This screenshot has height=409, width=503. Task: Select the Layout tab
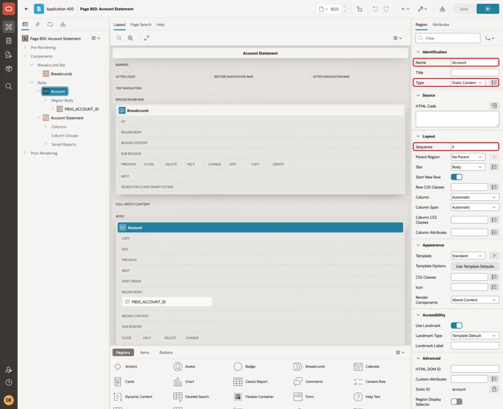pos(119,25)
